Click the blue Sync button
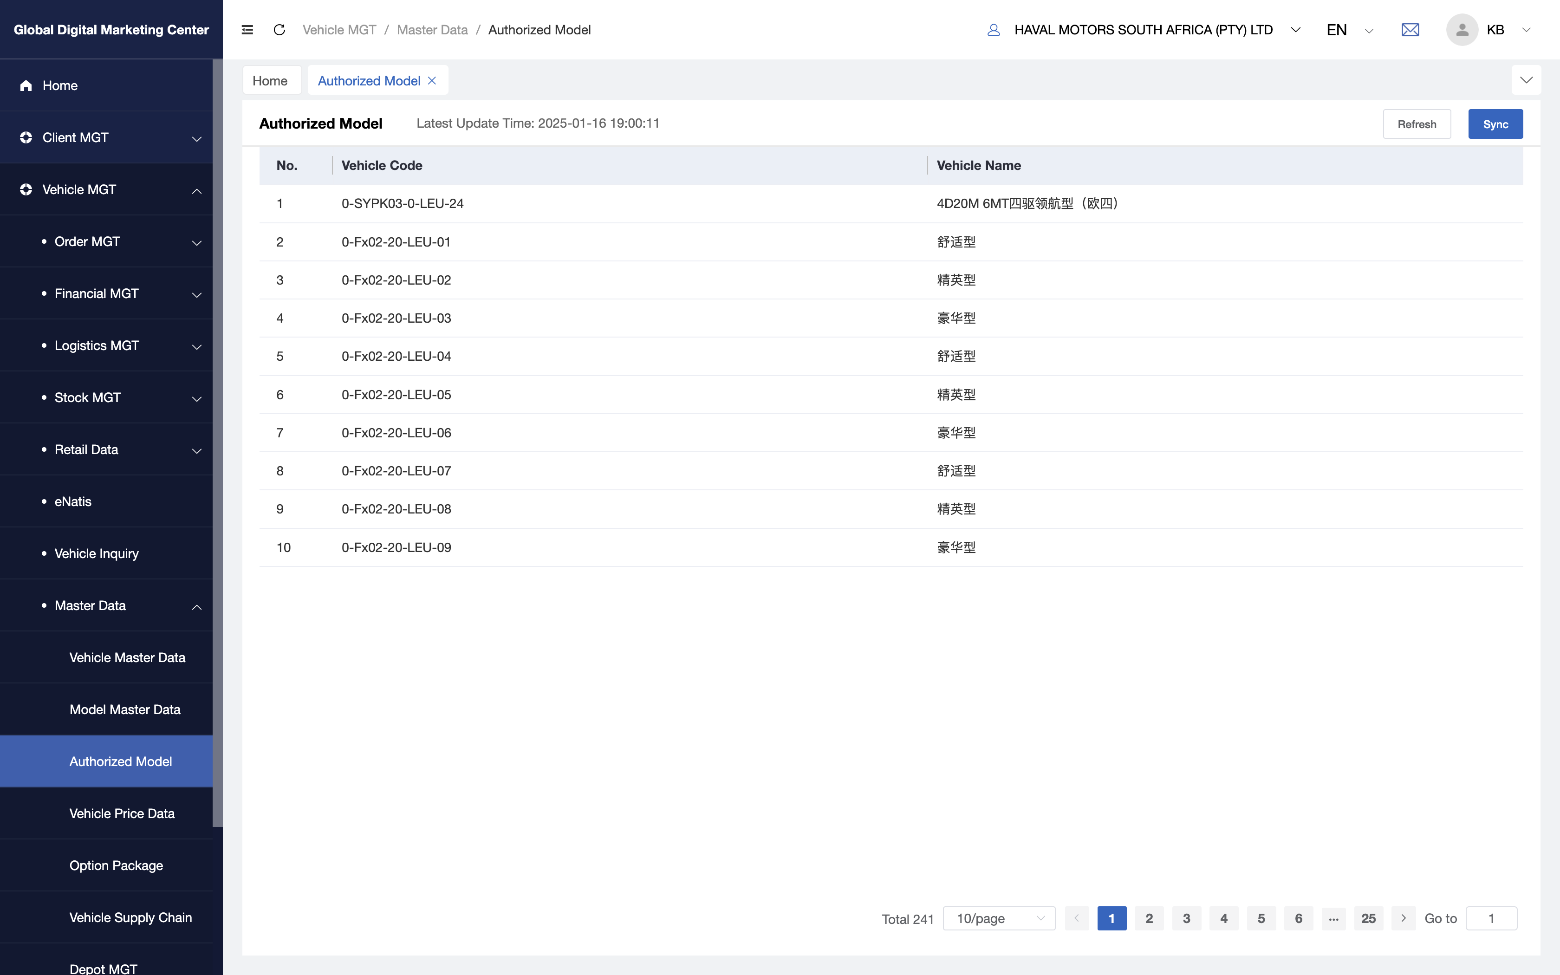Screen dimensions: 1560x975 [x=1495, y=124]
